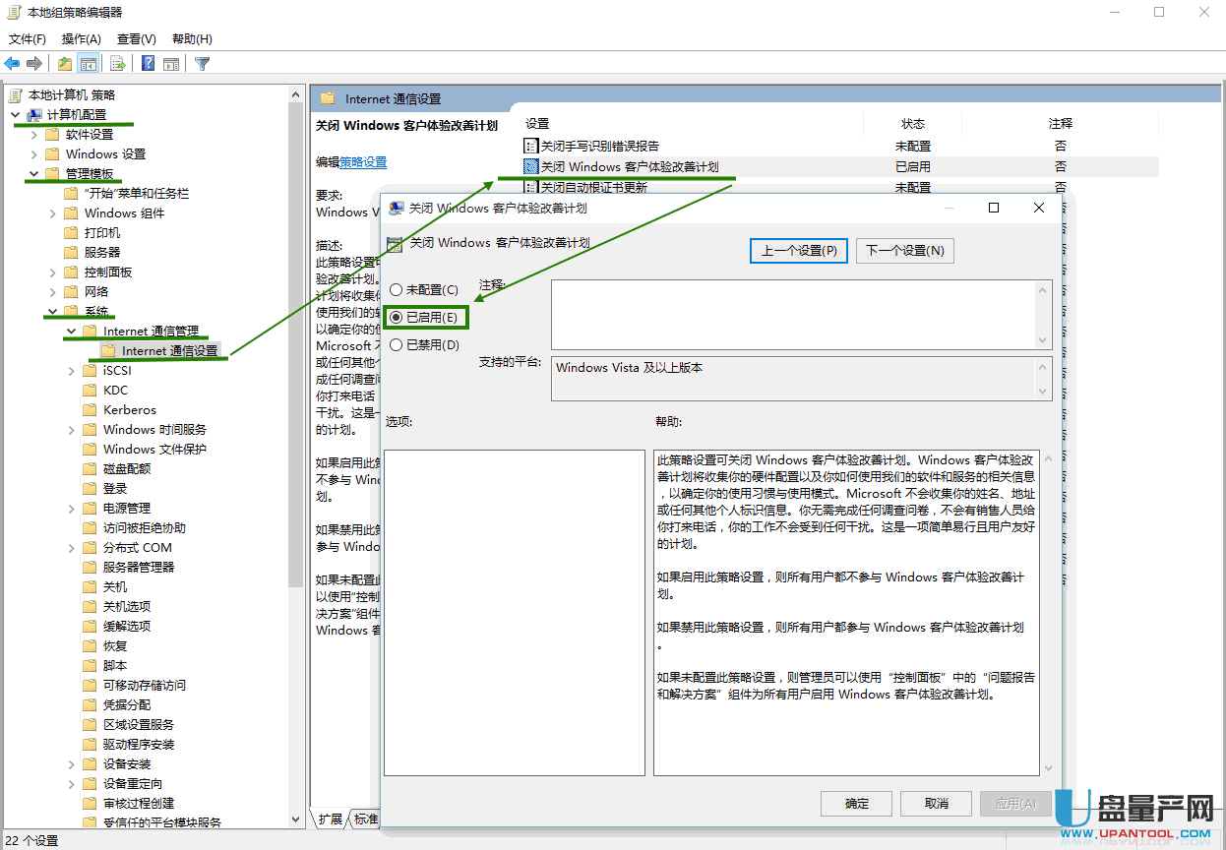Image resolution: width=1226 pixels, height=850 pixels.
Task: Click the blue Back arrow in toolbar
Action: 12,64
